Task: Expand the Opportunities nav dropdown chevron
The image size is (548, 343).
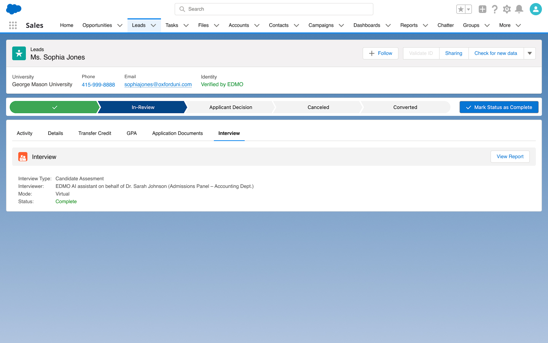Action: coord(120,26)
